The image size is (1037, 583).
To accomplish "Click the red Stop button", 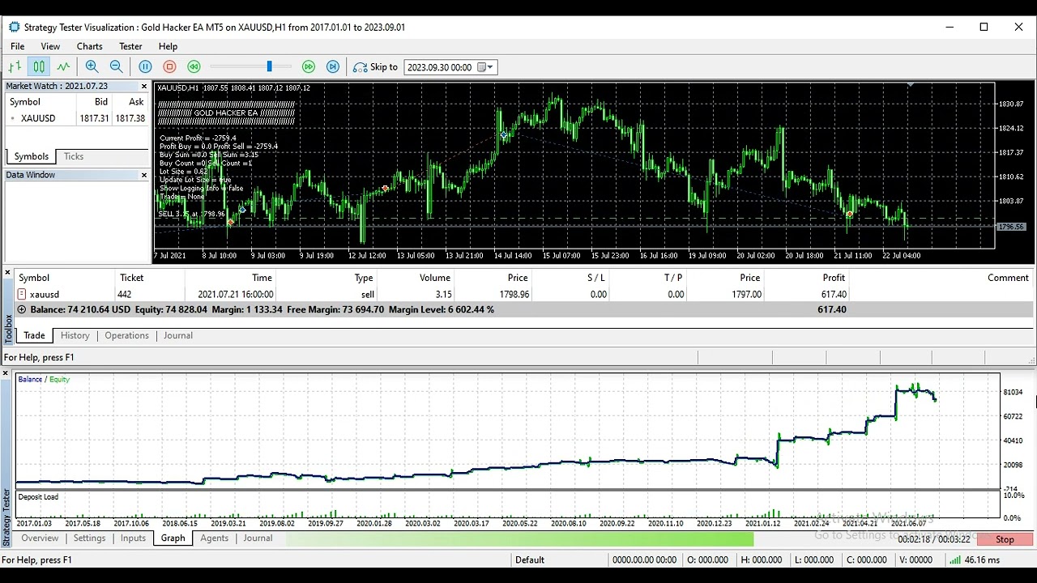I will point(1005,539).
